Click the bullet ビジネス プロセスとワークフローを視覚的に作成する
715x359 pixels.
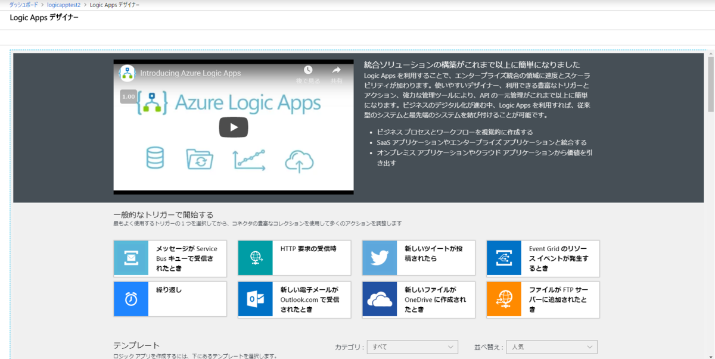(x=455, y=132)
